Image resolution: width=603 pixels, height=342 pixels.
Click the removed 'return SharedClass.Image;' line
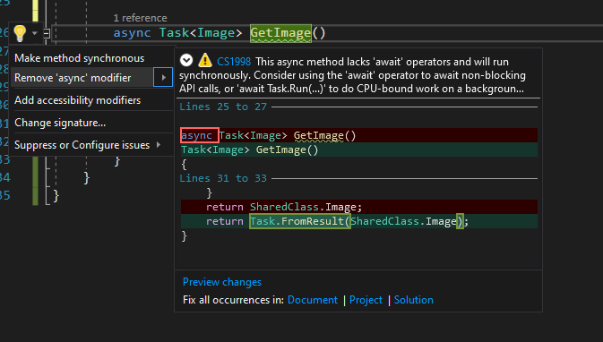pos(359,207)
